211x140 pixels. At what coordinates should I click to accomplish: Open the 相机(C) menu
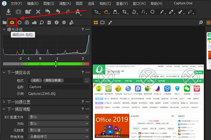(105, 3)
